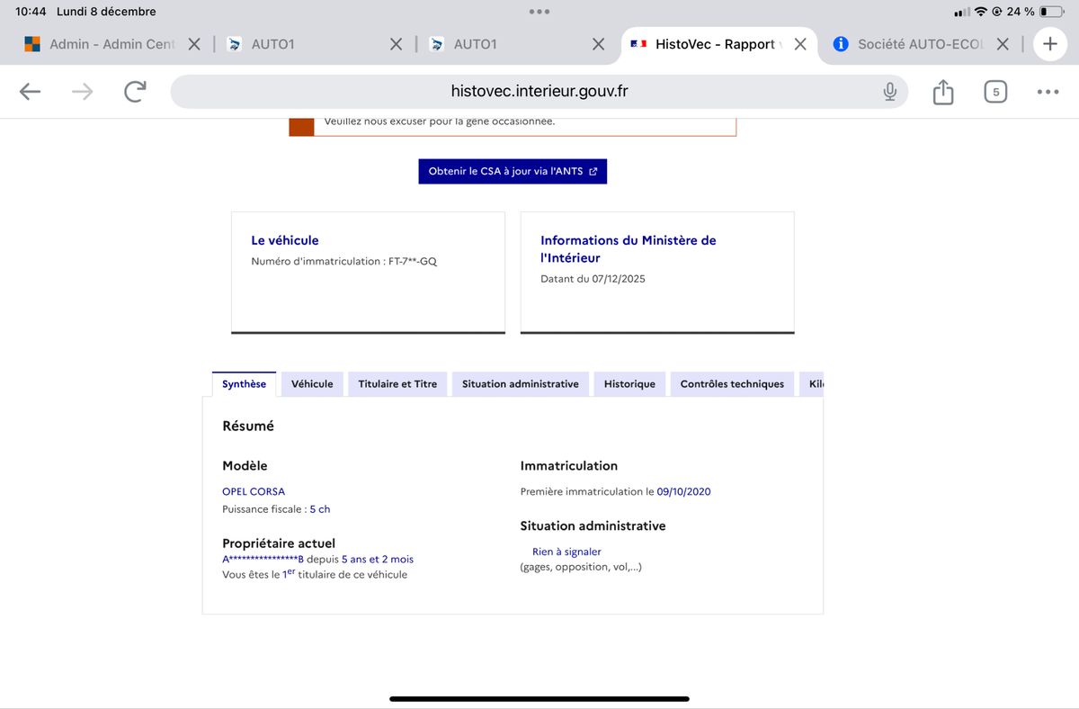
Task: Click Obtenir le CSA à jour via l'ANTS
Action: pyautogui.click(x=513, y=171)
